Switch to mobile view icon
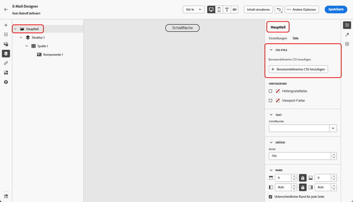Screen dimensions: 353x202 point(219,9)
